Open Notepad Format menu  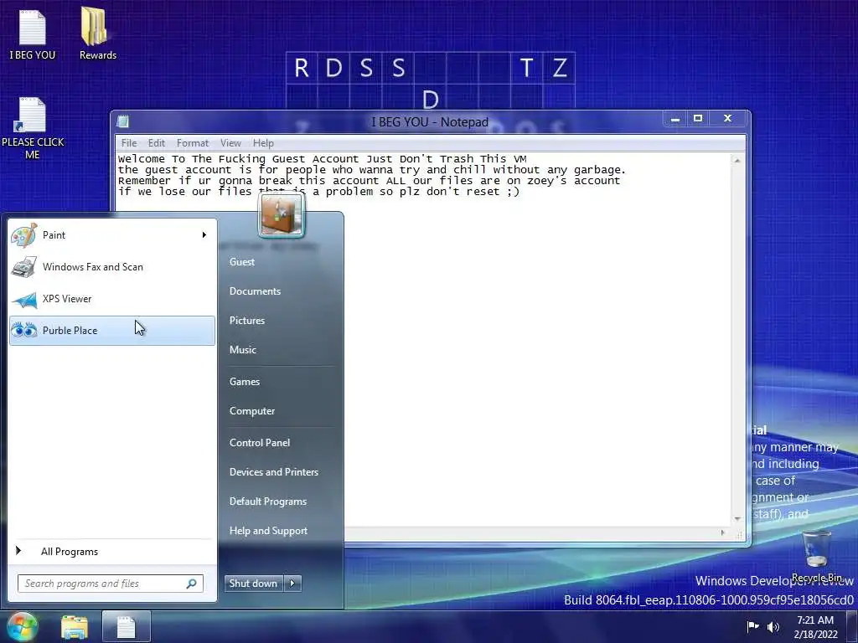[193, 142]
